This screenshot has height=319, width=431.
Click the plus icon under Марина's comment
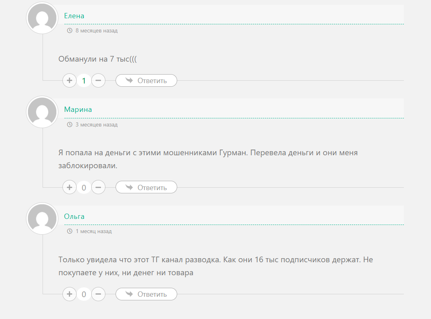(x=69, y=187)
